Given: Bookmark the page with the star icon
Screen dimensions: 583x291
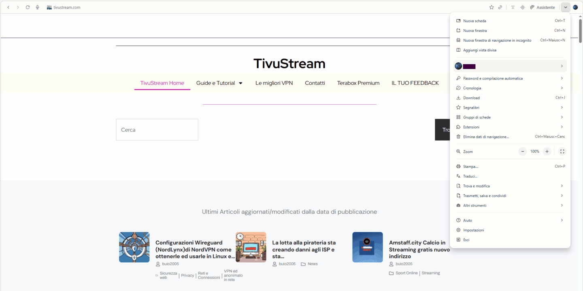Looking at the screenshot, I should [x=492, y=7].
